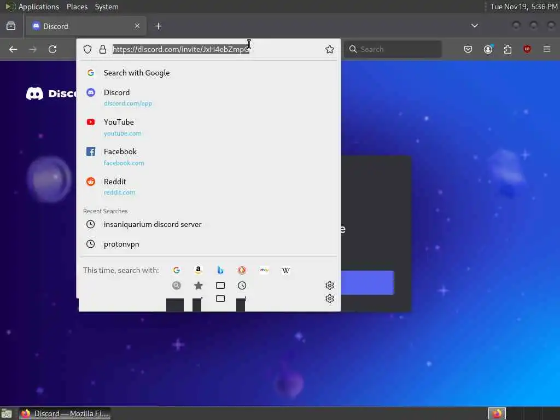This screenshot has height=420, width=560.
Task: Open the System menu
Action: [x=107, y=7]
